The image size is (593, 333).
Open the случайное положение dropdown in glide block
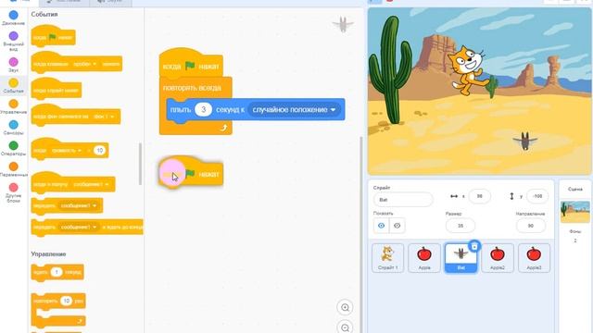tap(294, 109)
